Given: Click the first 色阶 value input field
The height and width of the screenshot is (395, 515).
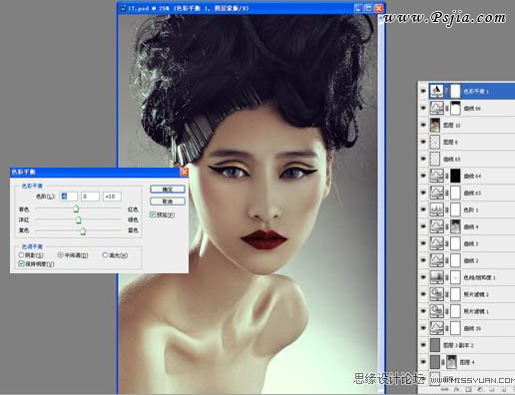Looking at the screenshot, I should (x=68, y=197).
